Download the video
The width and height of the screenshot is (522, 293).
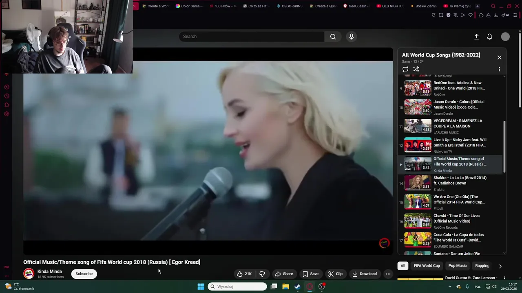pos(365,274)
